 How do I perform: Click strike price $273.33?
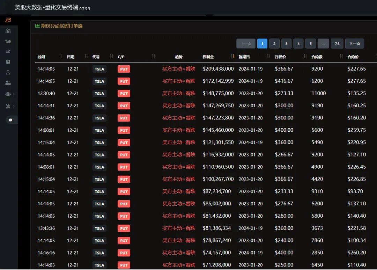click(x=284, y=93)
